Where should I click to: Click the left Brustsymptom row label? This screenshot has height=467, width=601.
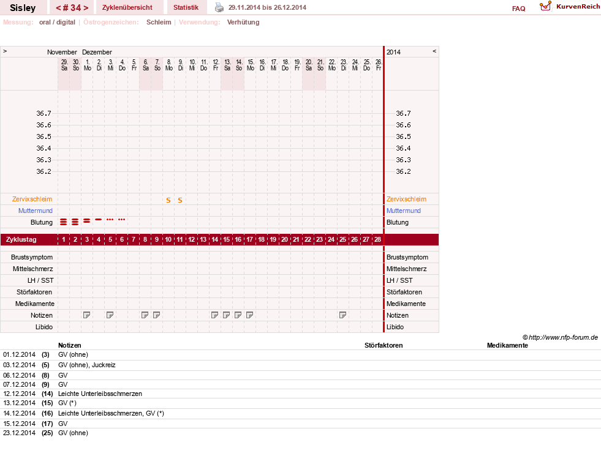coord(32,257)
